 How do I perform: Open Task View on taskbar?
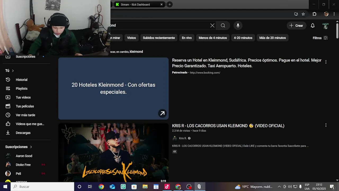[90, 186]
